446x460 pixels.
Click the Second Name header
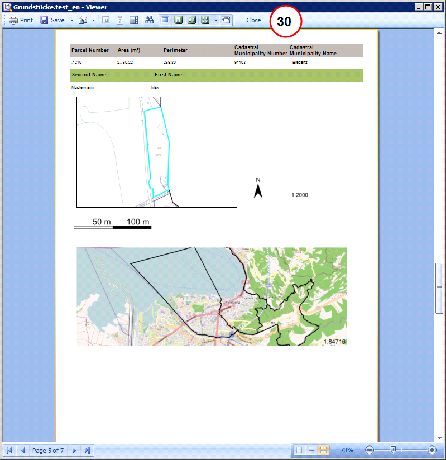tap(89, 75)
